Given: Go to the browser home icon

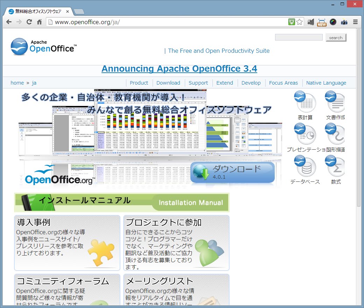Looking at the screenshot, I should click(x=40, y=22).
